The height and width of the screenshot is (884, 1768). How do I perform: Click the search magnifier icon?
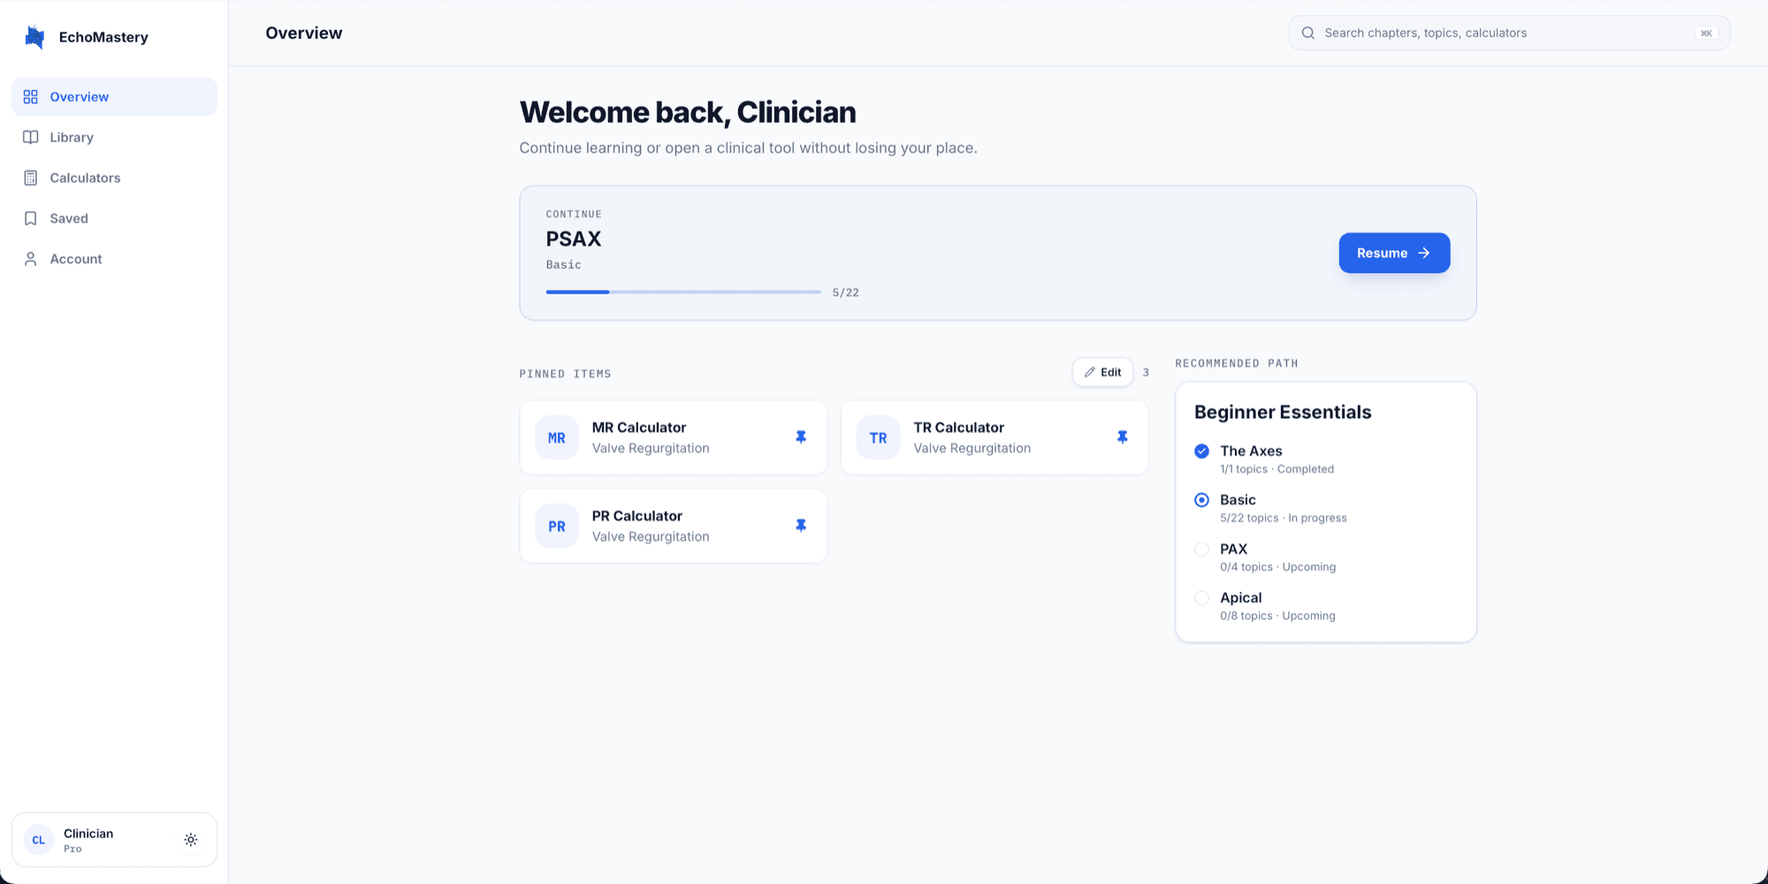click(x=1308, y=33)
